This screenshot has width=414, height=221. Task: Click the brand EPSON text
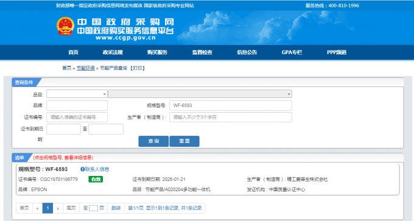click(39, 189)
